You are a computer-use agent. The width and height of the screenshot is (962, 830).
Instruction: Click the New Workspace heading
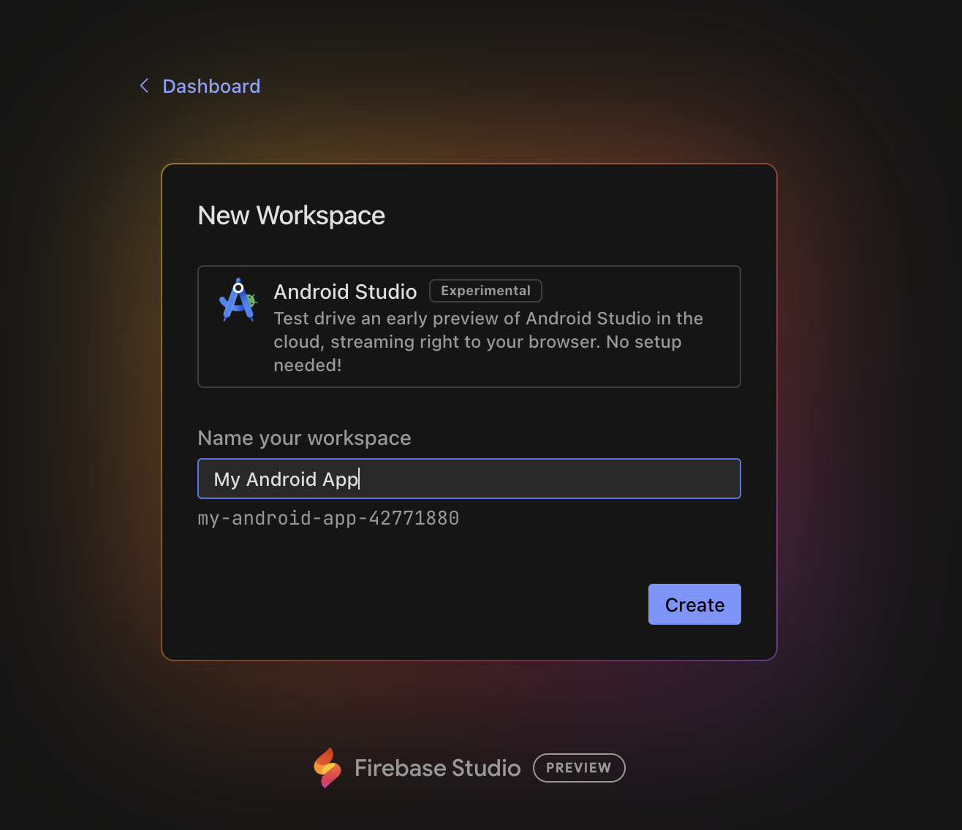pyautogui.click(x=291, y=216)
